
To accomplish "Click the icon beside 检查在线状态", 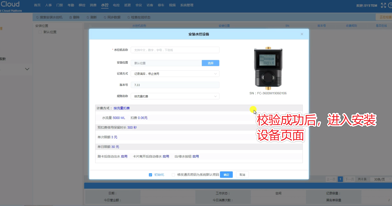I will pos(128,17).
